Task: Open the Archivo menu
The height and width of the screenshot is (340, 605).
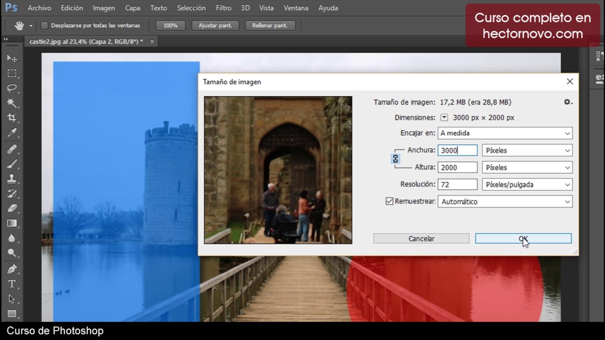Action: pyautogui.click(x=39, y=8)
